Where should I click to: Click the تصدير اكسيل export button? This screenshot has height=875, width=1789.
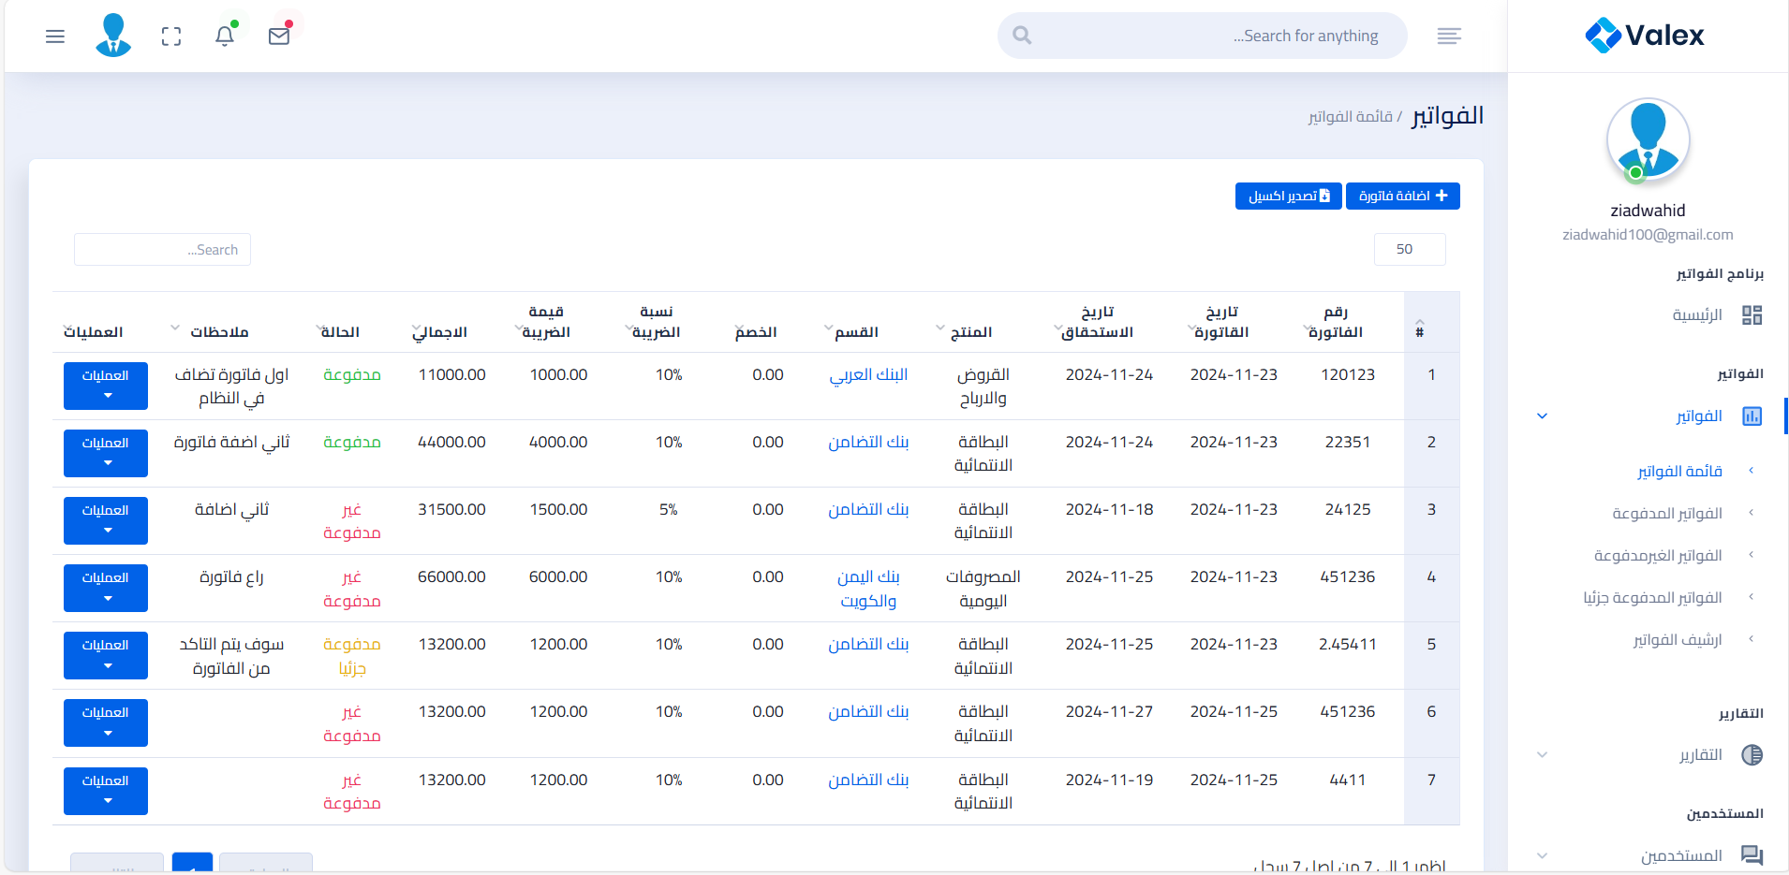1289,196
